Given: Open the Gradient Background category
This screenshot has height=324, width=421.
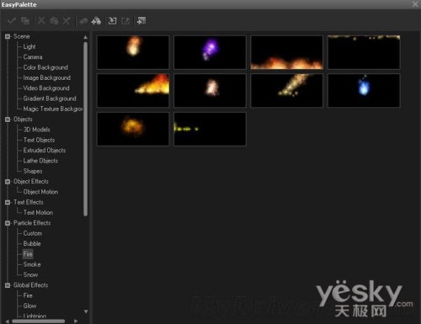Looking at the screenshot, I should click(50, 98).
